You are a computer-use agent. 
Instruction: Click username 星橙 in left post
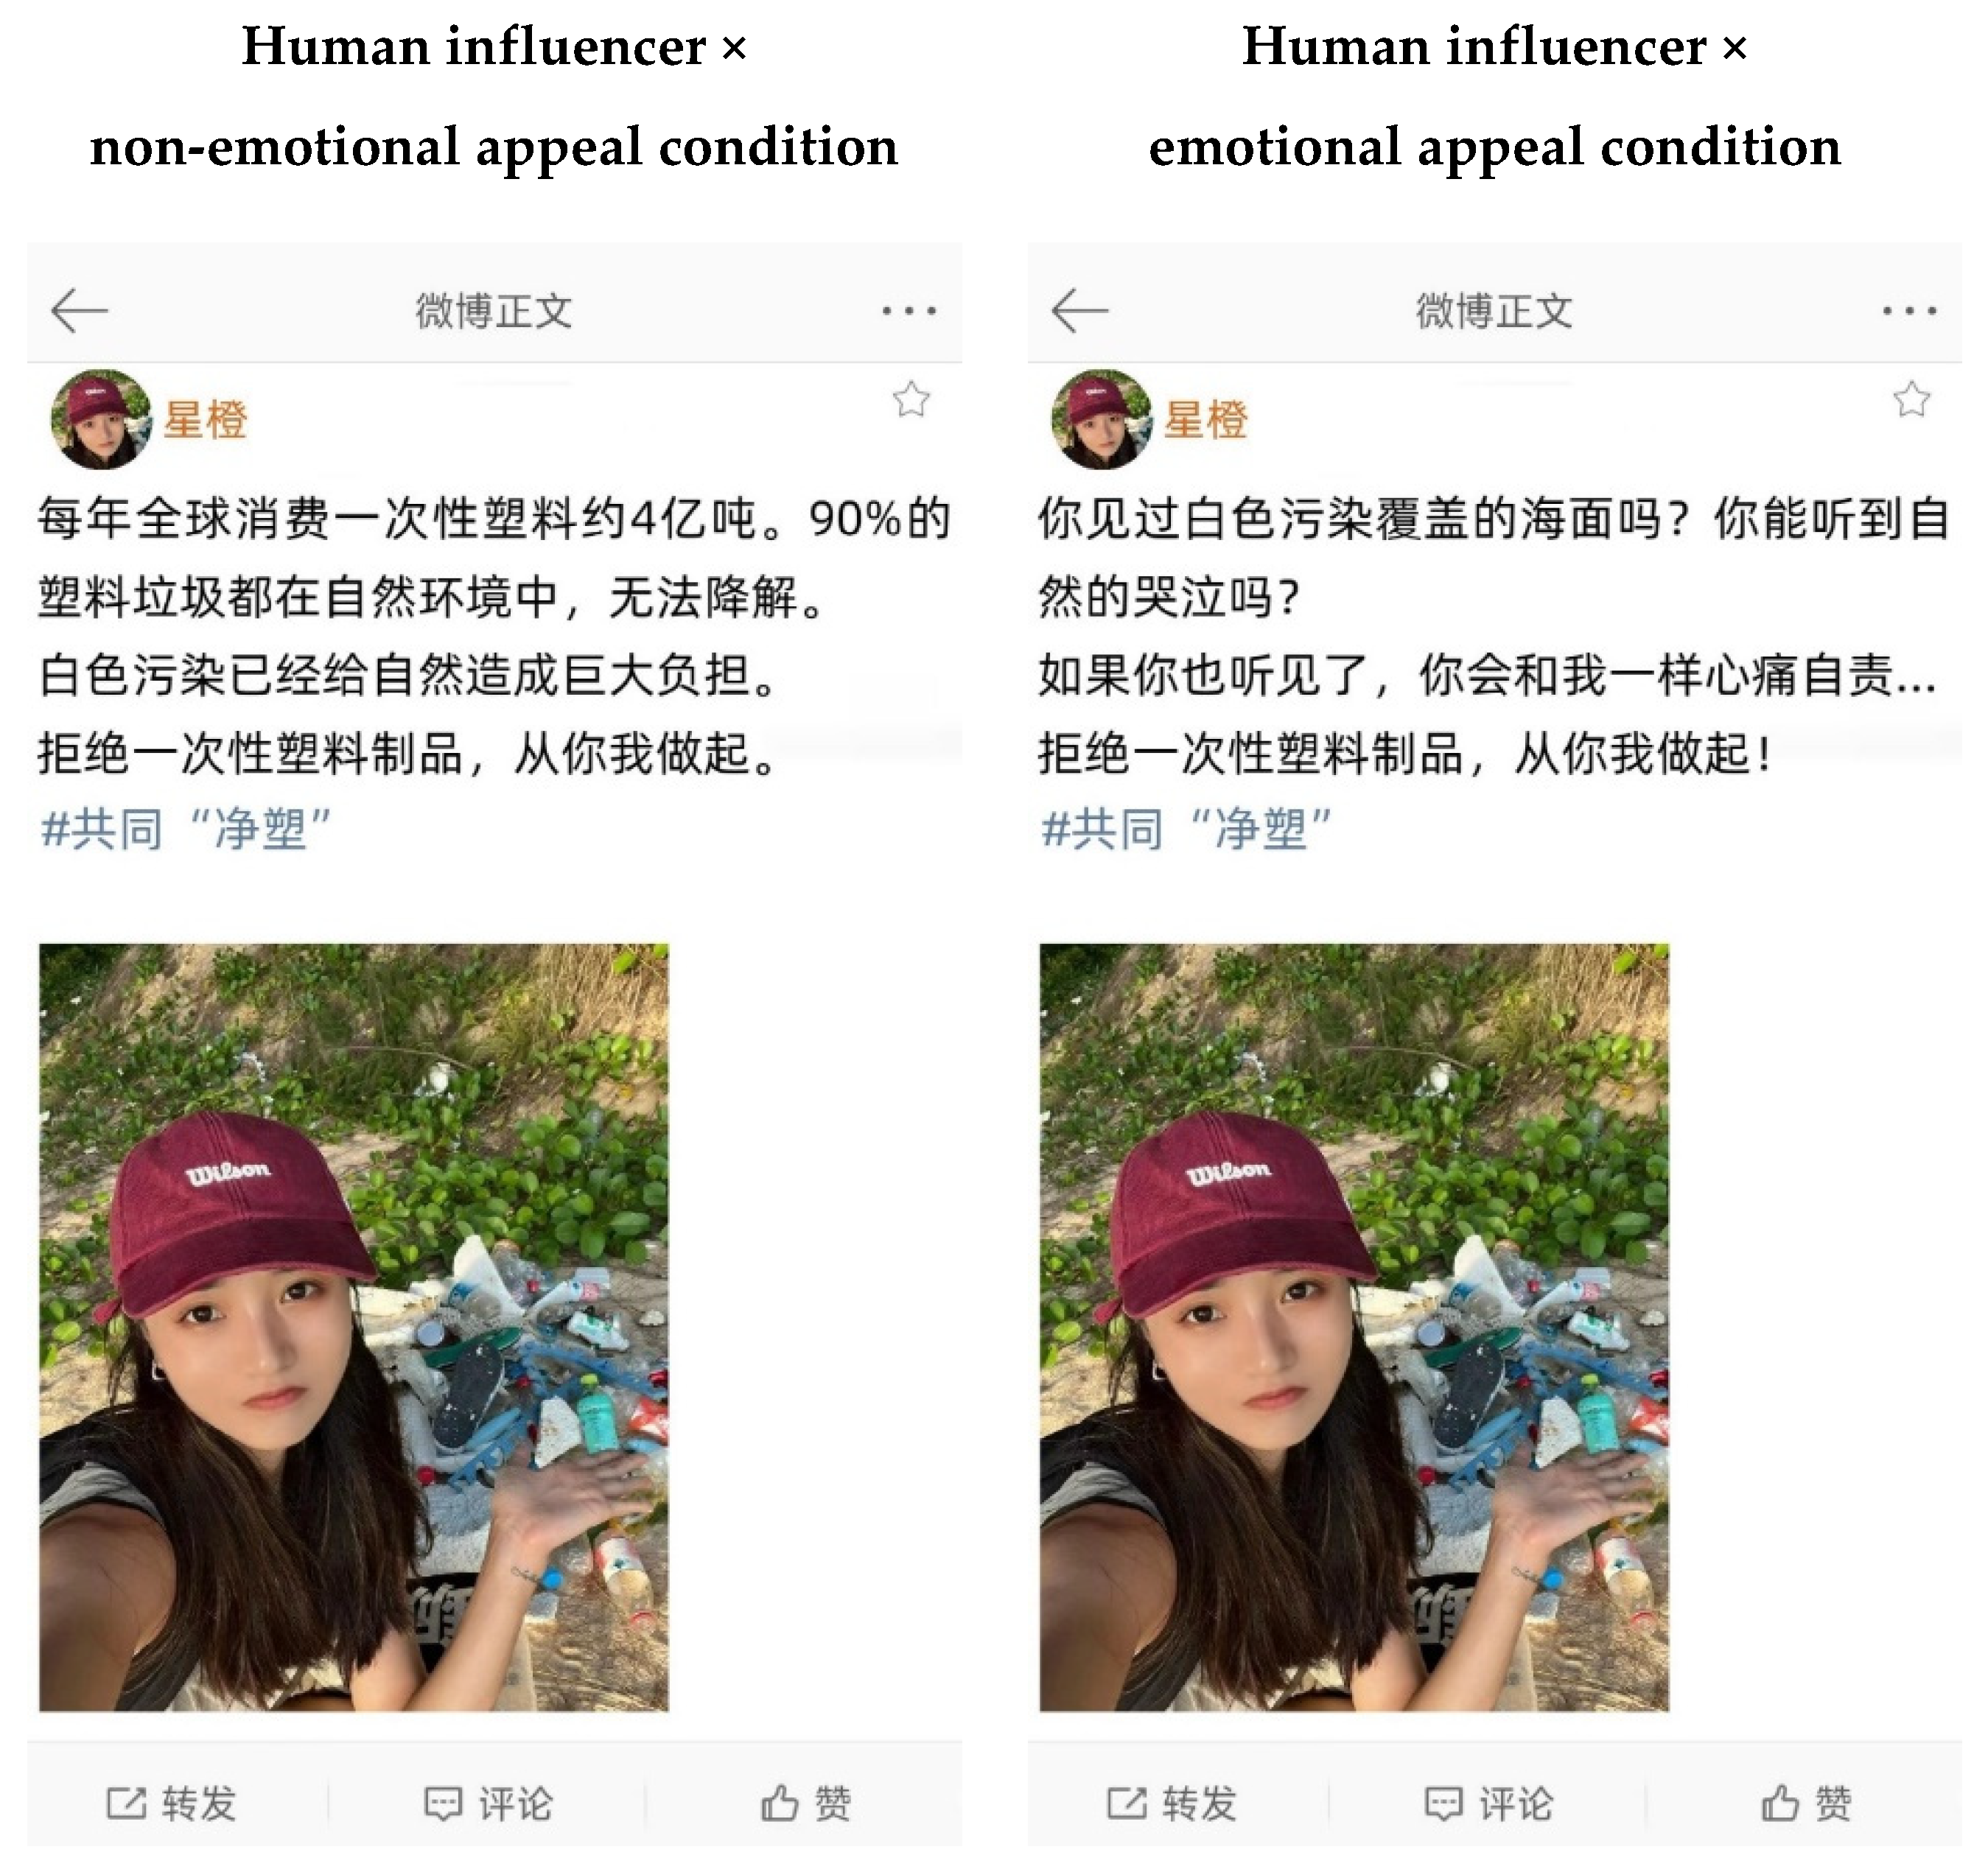click(x=205, y=419)
